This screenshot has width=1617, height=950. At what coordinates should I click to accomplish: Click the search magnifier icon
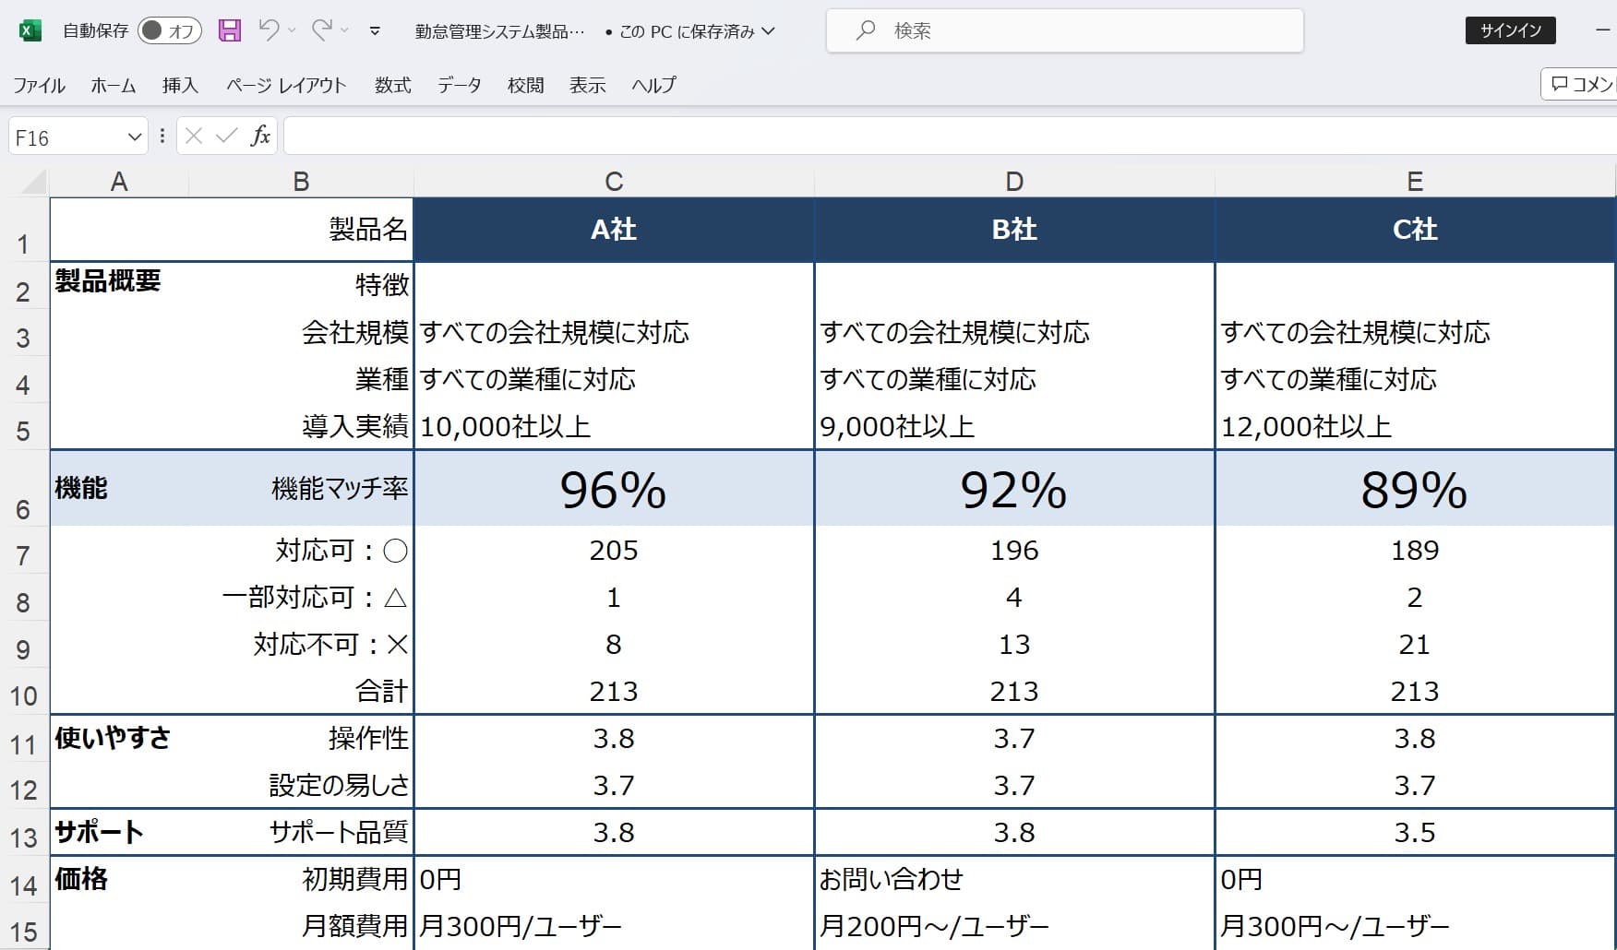(x=864, y=30)
